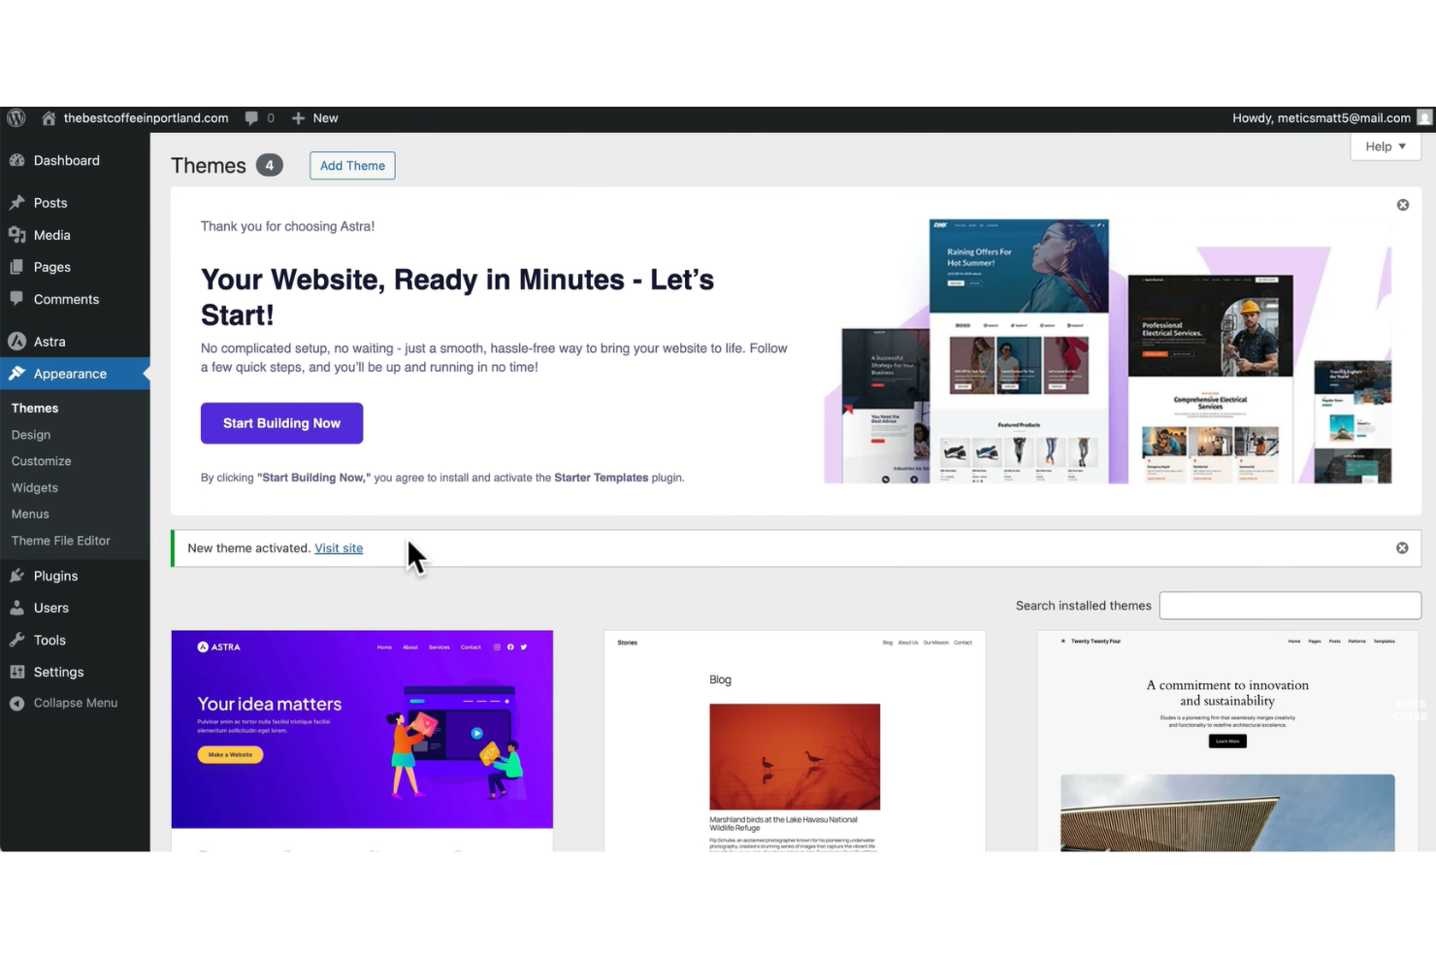Click Howdy, meticsmatt5@mail.com account link
1436x958 pixels.
[1321, 117]
